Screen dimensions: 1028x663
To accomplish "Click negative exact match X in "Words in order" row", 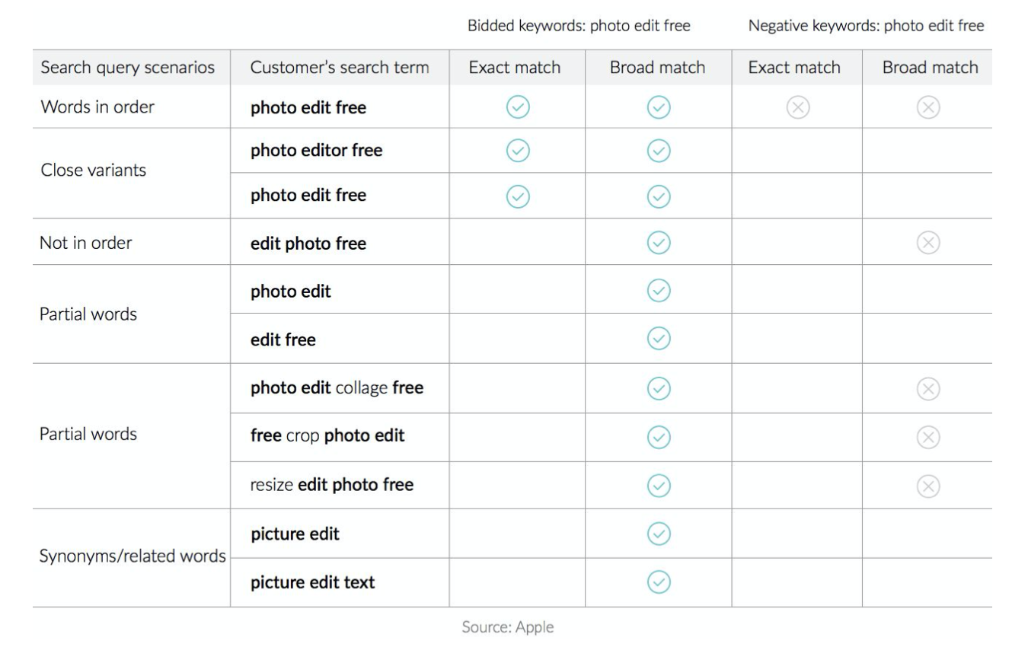I will click(797, 107).
